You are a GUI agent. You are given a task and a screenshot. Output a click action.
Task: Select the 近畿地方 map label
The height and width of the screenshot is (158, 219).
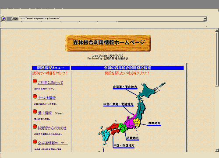133,138
